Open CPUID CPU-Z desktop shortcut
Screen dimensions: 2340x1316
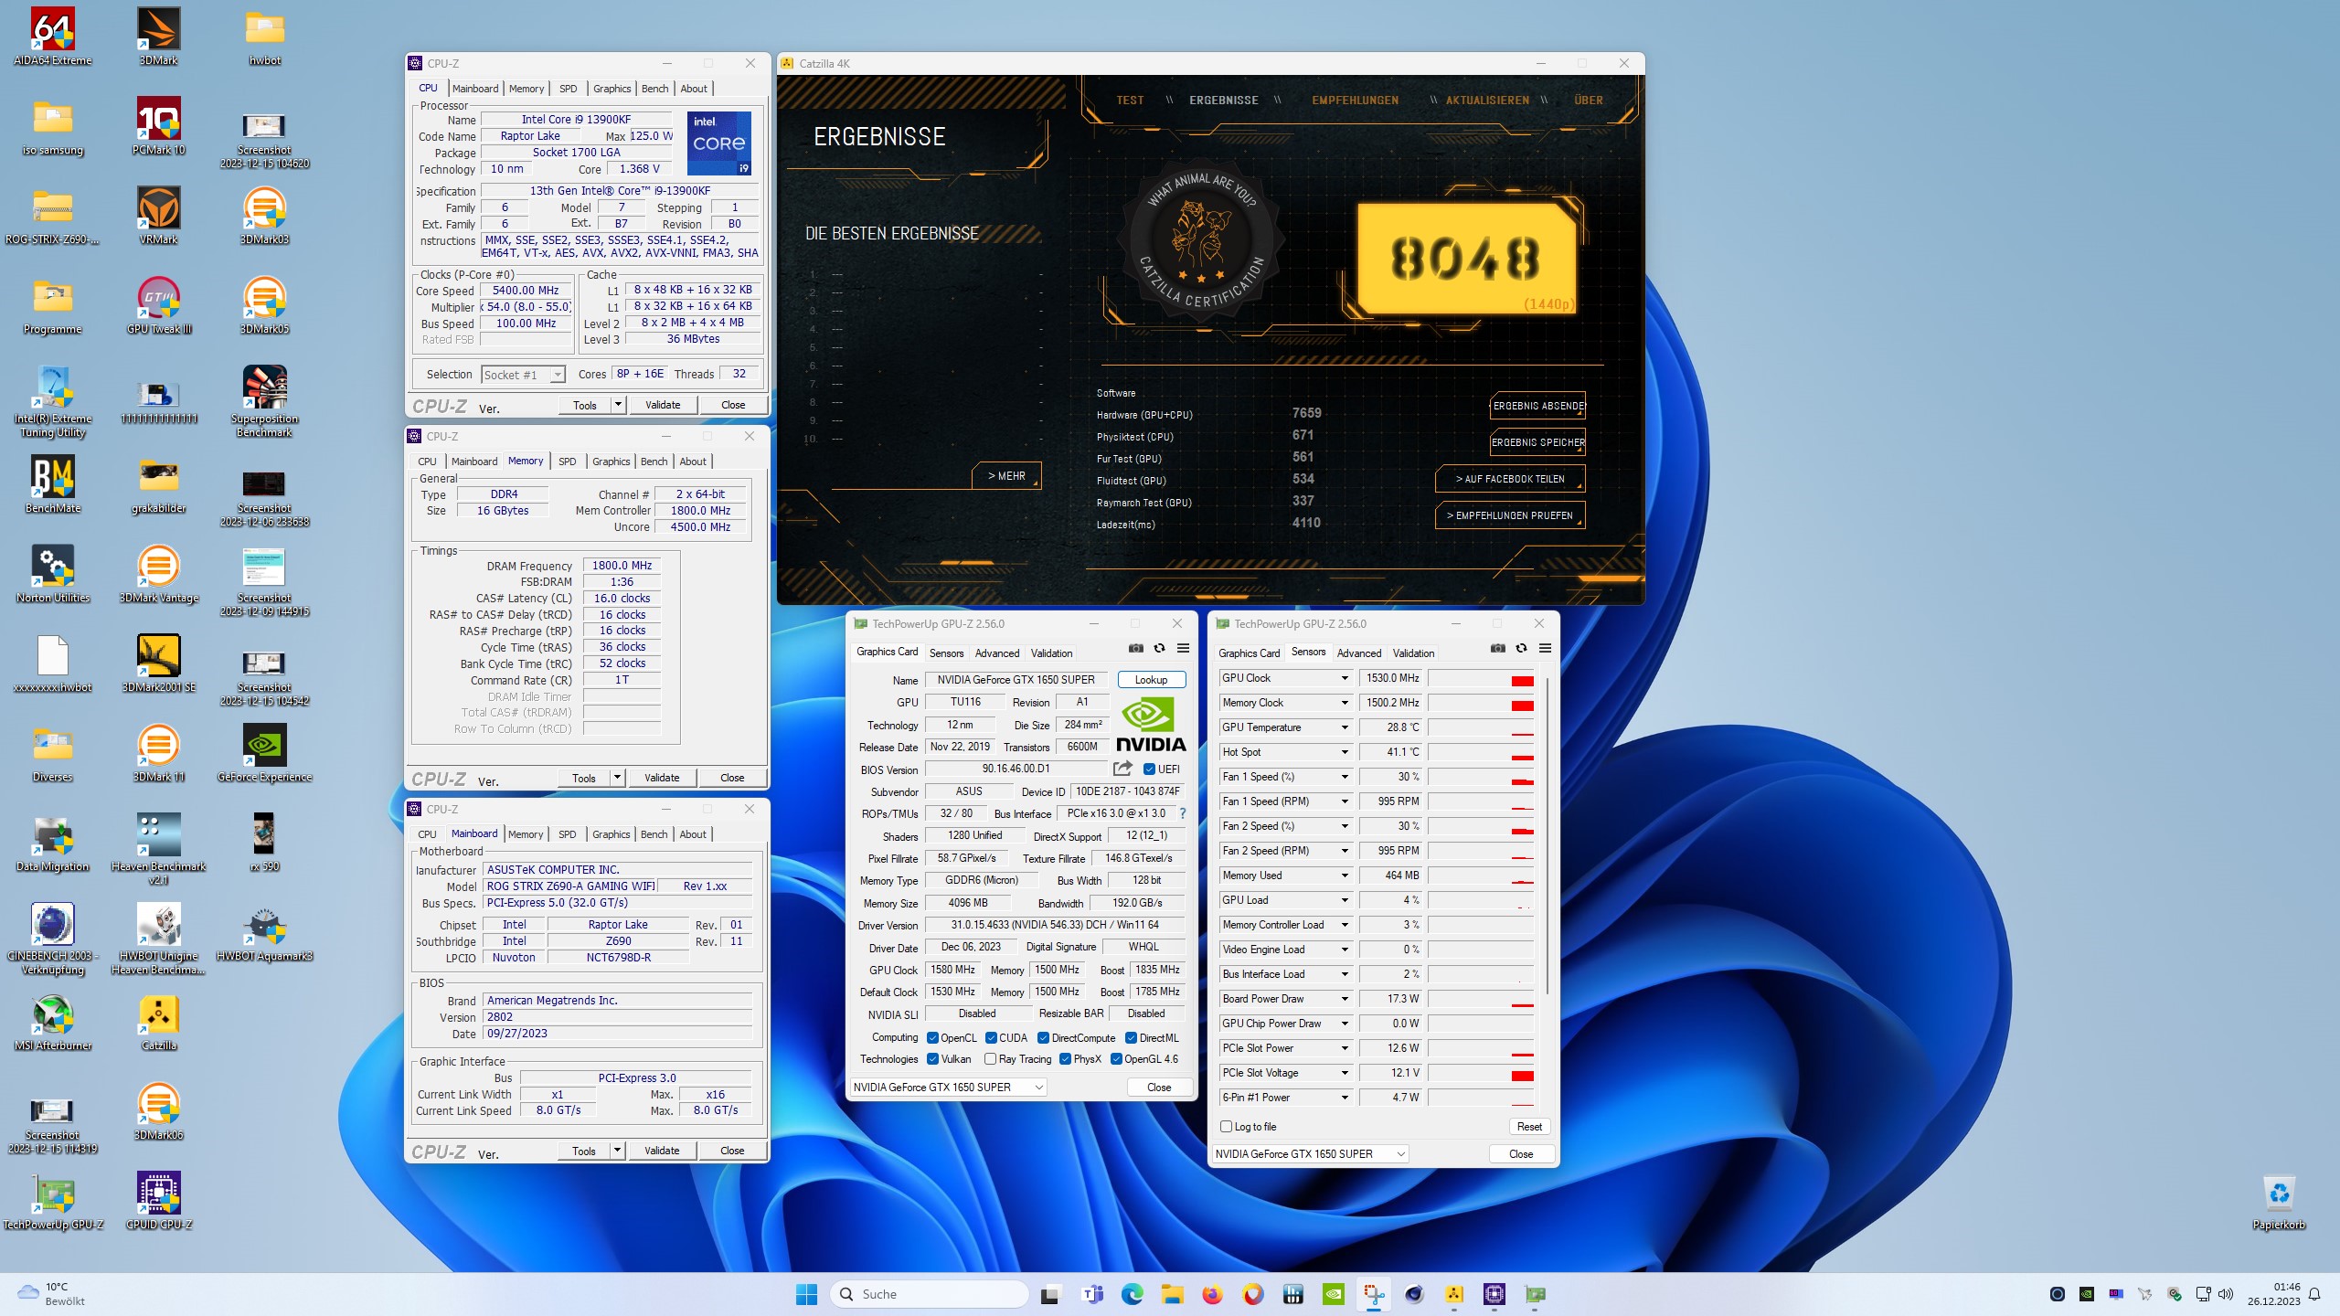click(158, 1202)
